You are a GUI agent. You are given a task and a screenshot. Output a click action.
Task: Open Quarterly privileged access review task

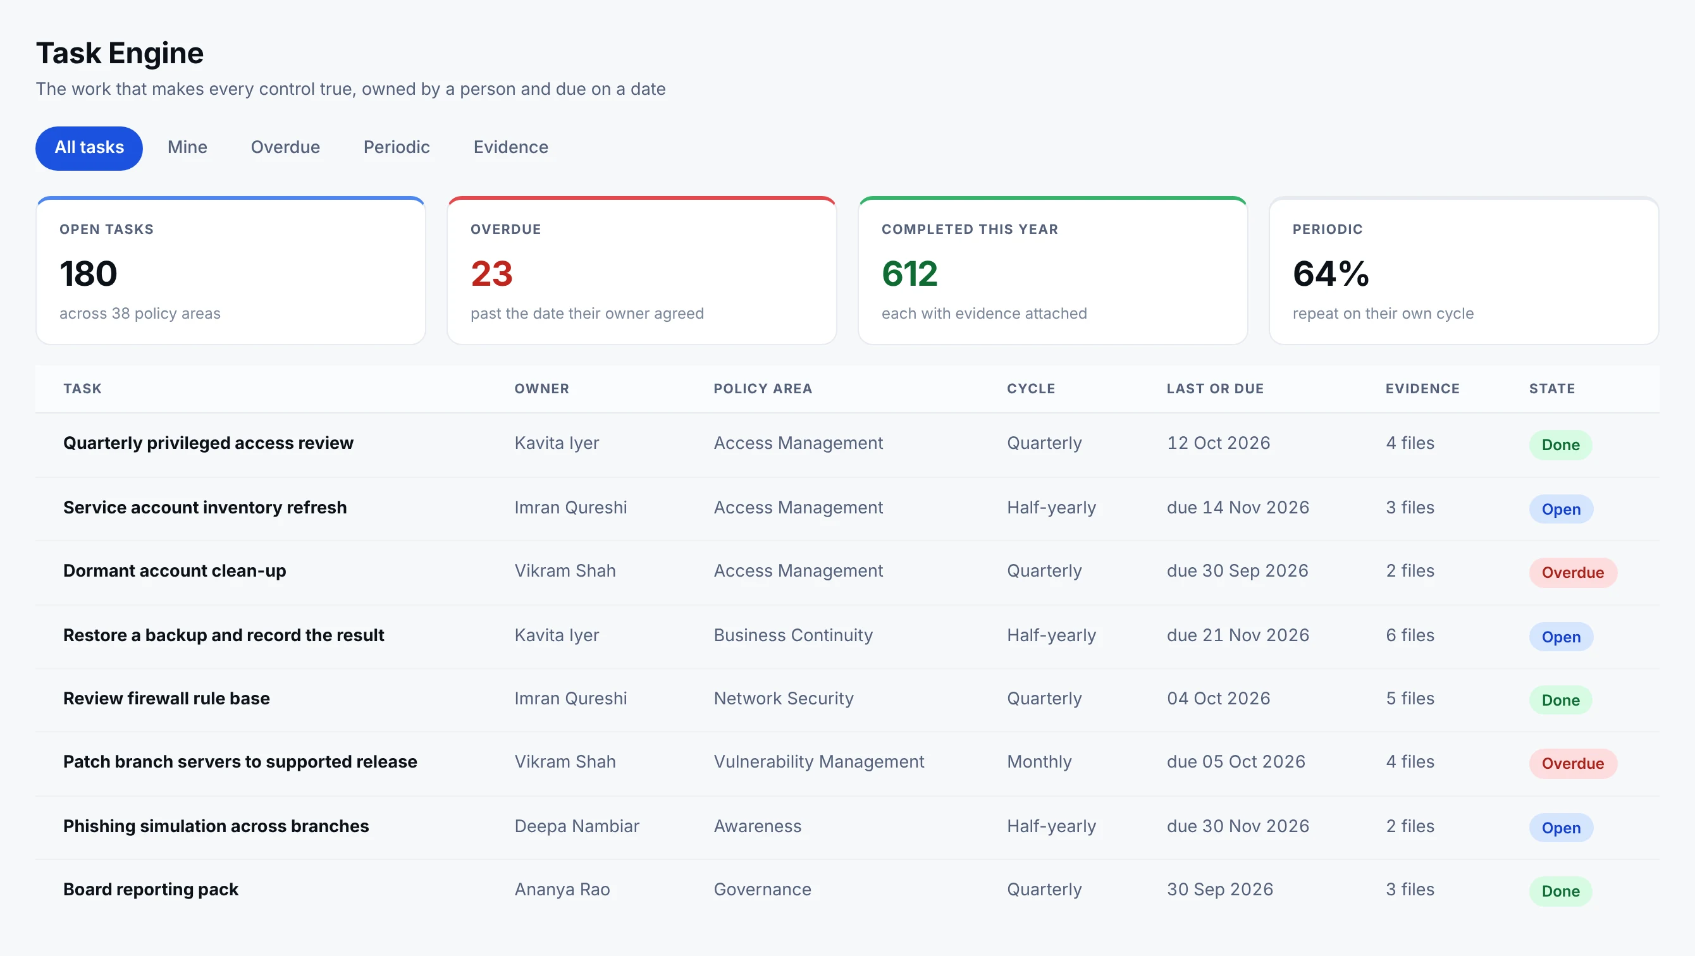coord(208,443)
